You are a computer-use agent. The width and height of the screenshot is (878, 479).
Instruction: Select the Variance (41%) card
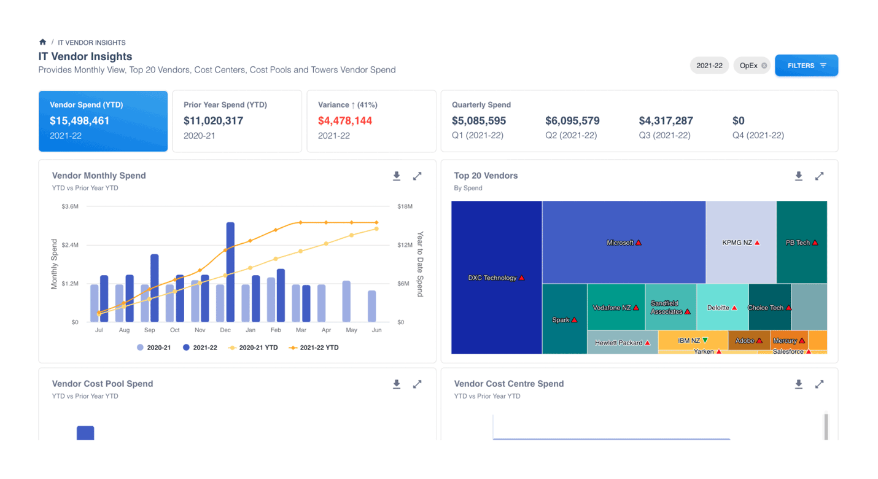coord(371,121)
